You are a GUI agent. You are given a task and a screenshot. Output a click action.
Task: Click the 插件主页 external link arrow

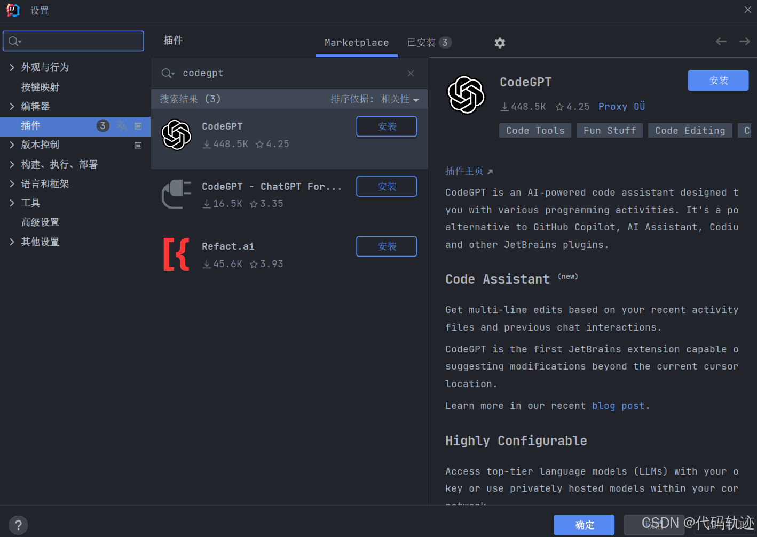pos(490,172)
